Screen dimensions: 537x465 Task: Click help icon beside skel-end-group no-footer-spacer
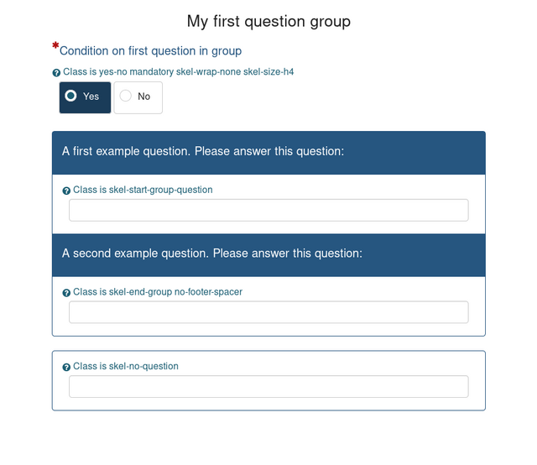[66, 293]
